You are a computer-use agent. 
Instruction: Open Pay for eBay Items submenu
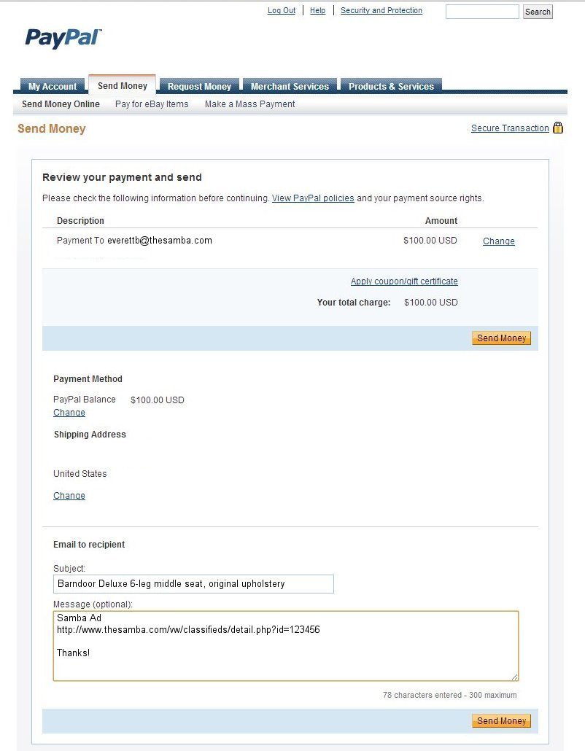(x=152, y=104)
